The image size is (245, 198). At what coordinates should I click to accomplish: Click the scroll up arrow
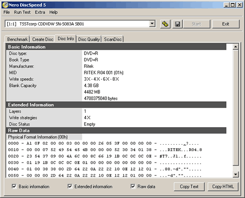[x=235, y=47]
